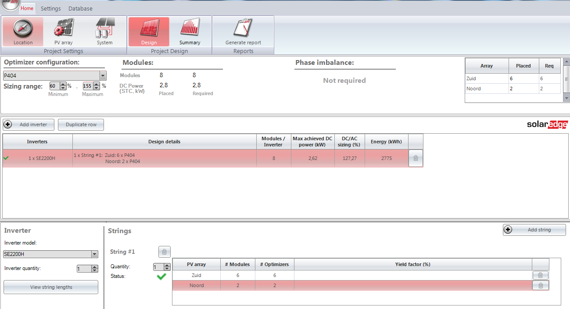This screenshot has width=570, height=309.
Task: Delete the SE2200H inverter row
Action: (x=416, y=158)
